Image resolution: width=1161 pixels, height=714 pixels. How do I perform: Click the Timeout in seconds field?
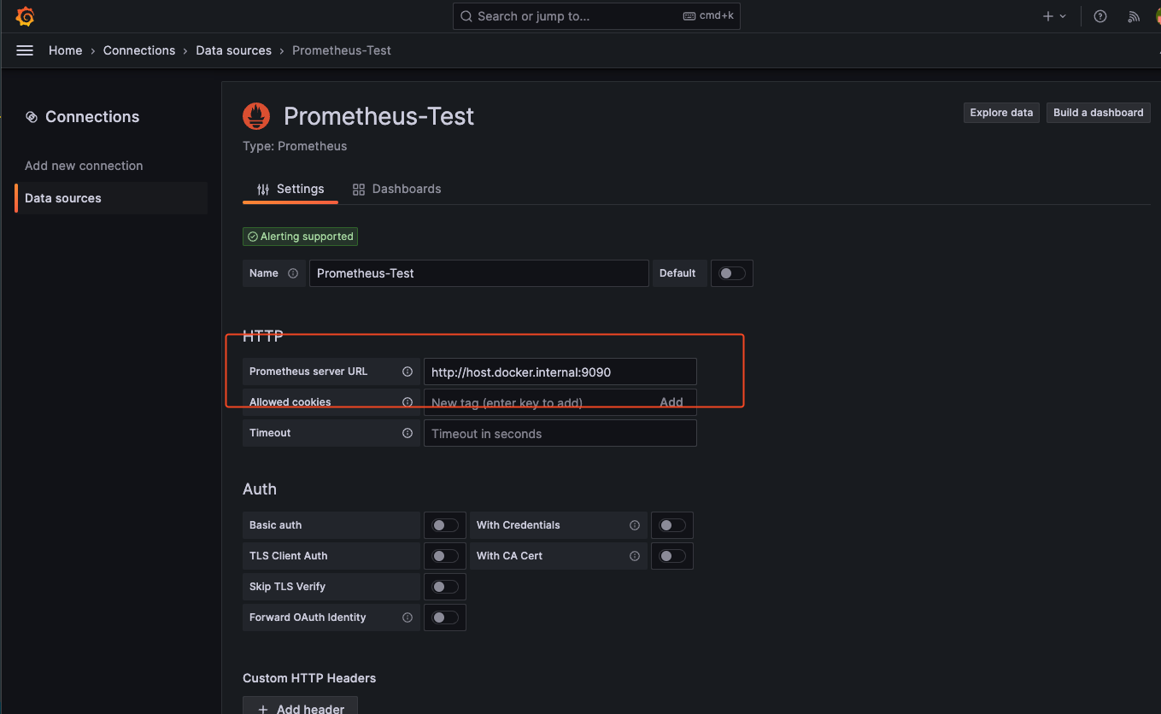560,433
